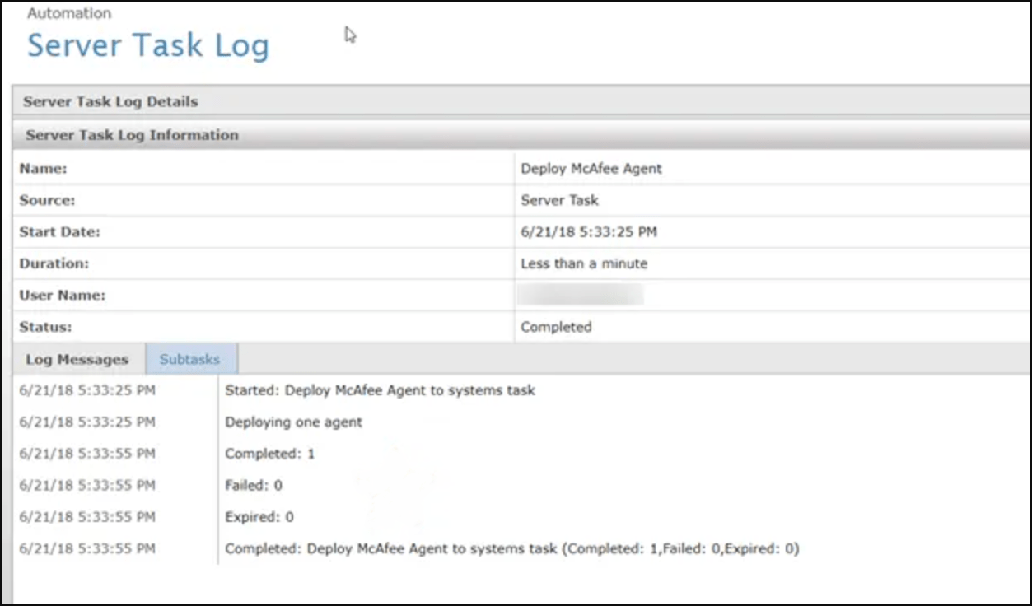Select the Deploy McAfee Agent name value
Image resolution: width=1032 pixels, height=606 pixels.
590,168
